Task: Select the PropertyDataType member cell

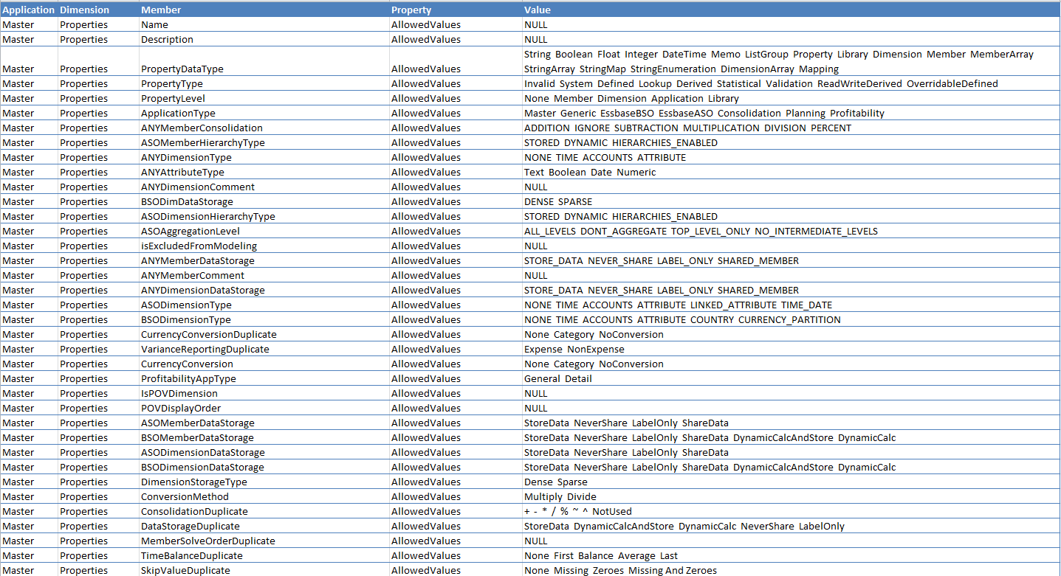Action: 264,62
